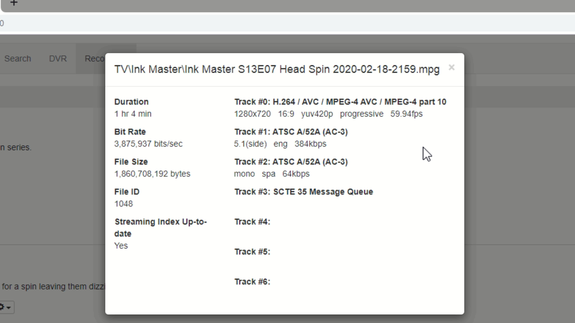Click the 3,875,937 bits/sec bit rate value

click(148, 144)
